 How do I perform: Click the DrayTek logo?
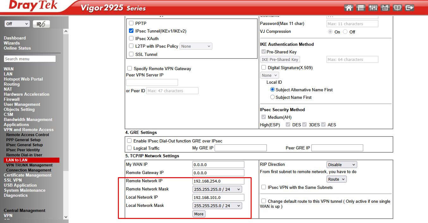(x=33, y=6)
